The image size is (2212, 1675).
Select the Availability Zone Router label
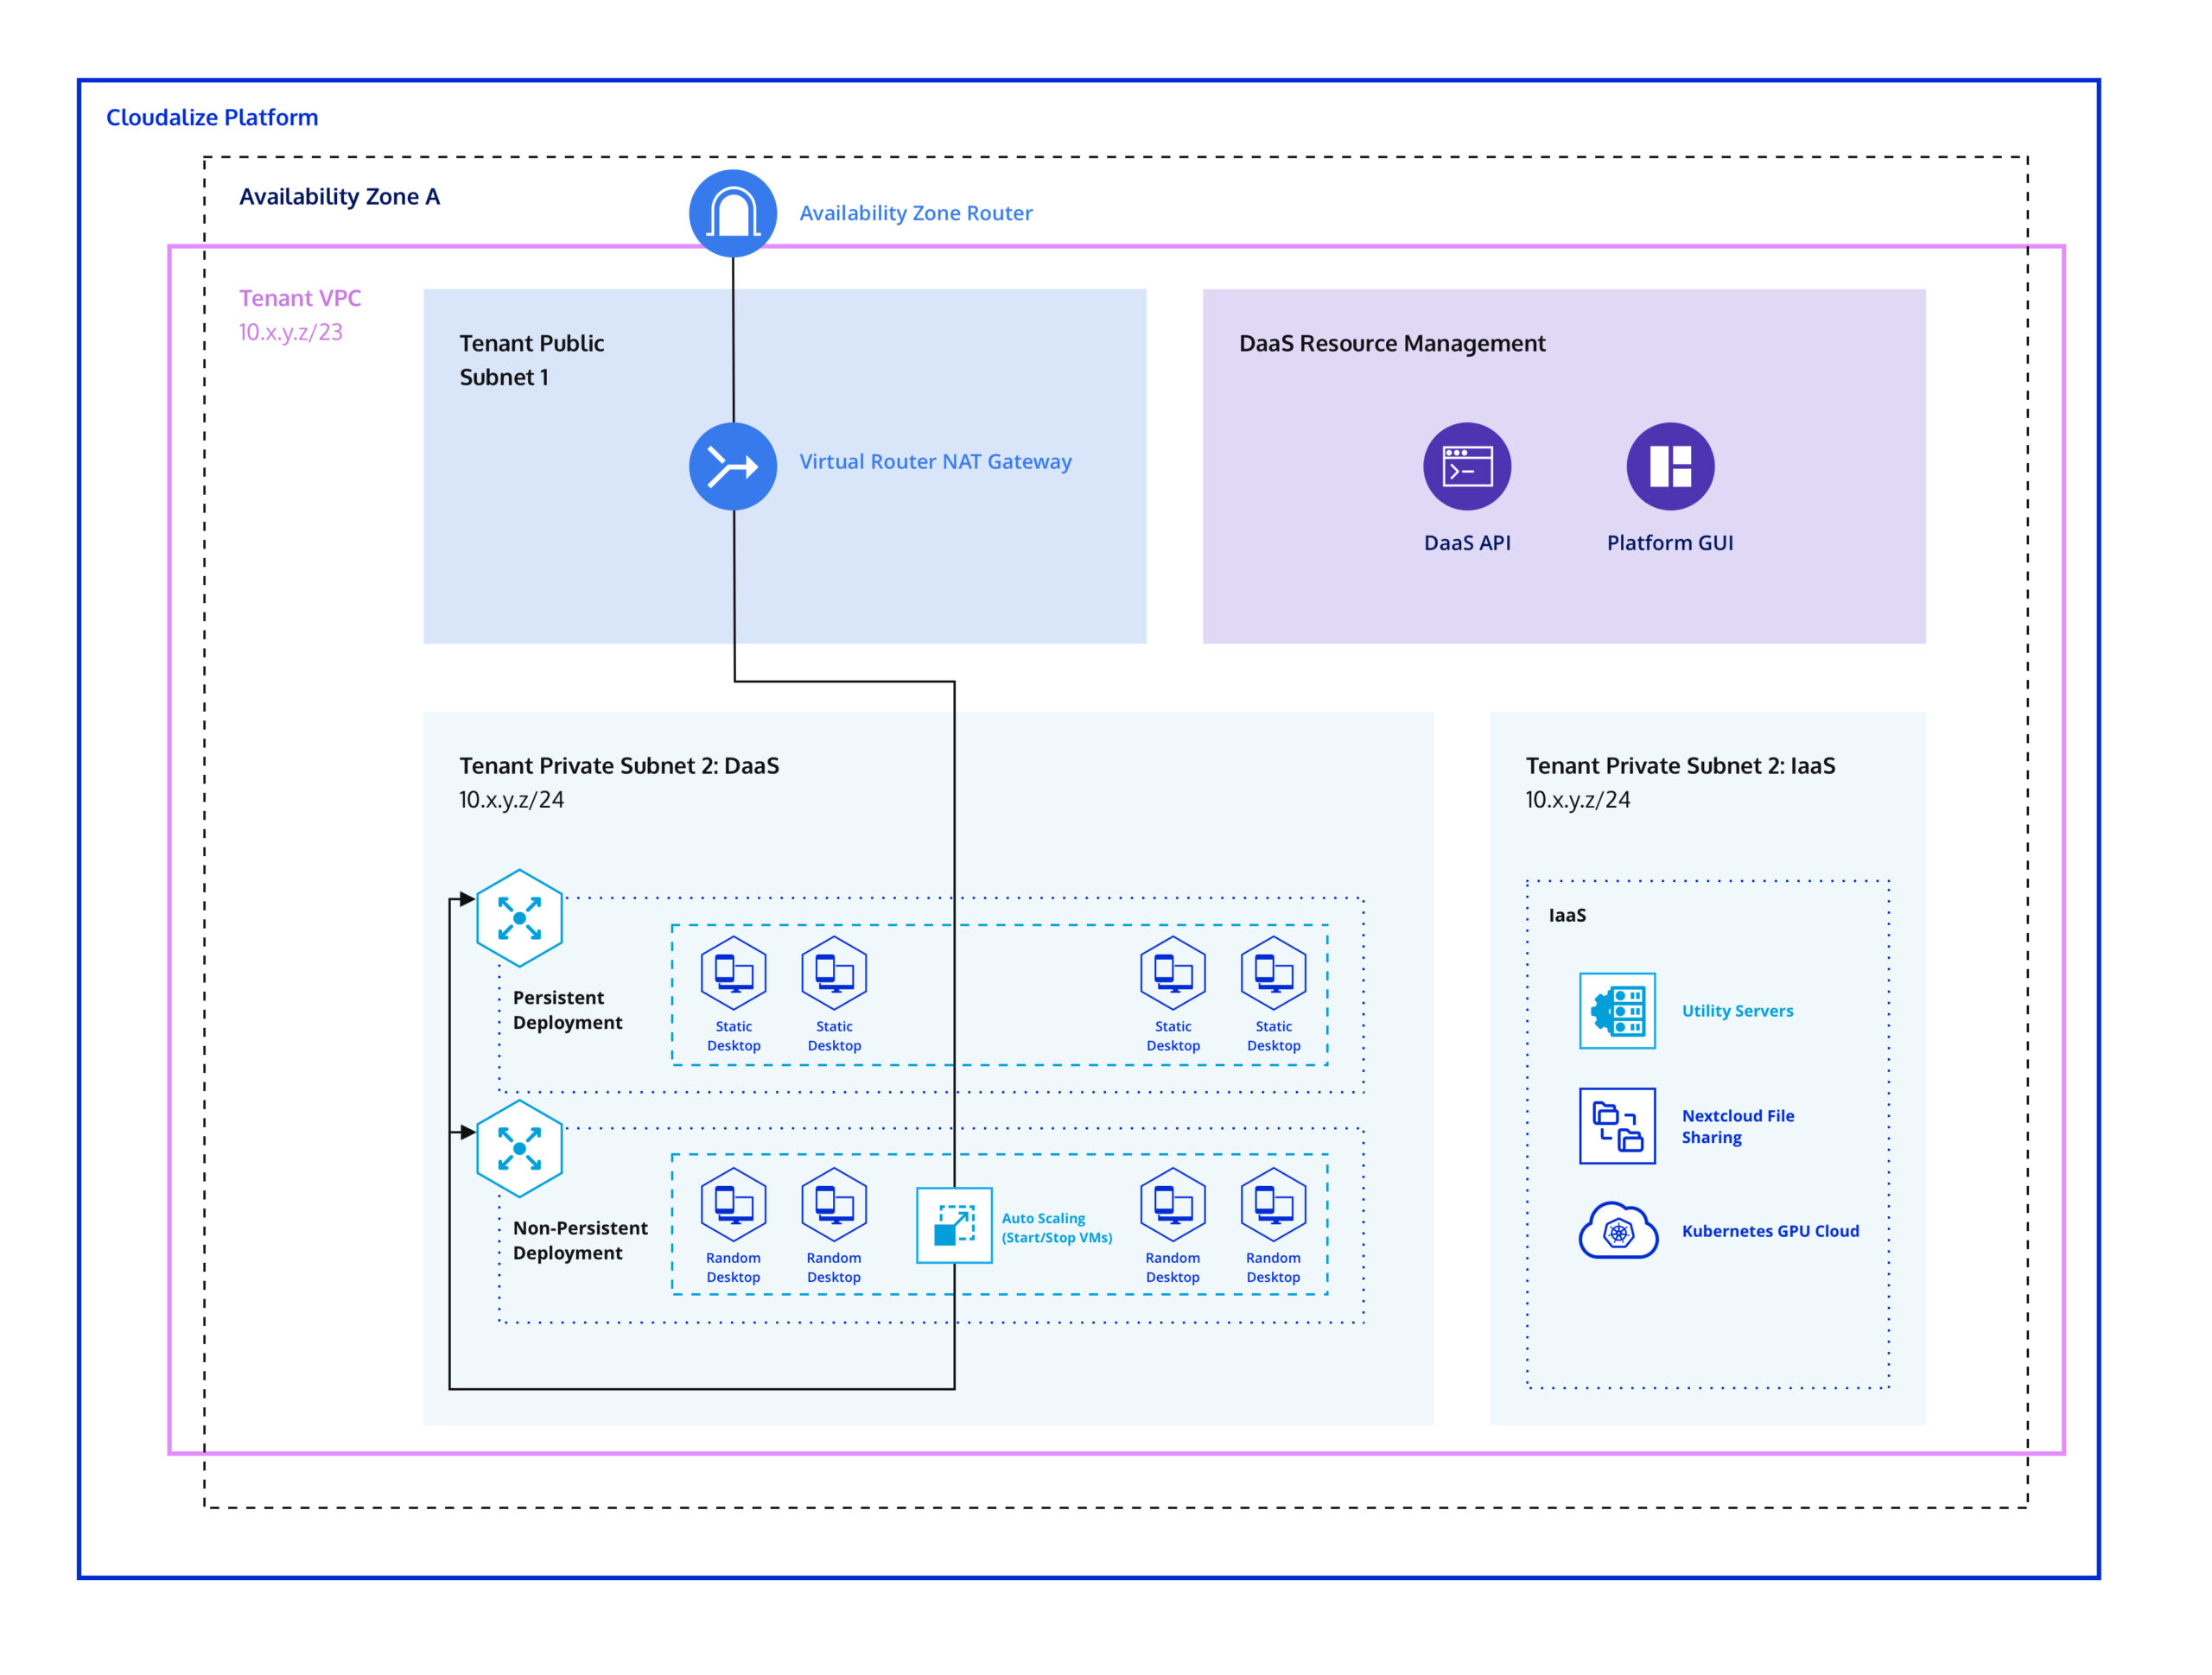(916, 213)
